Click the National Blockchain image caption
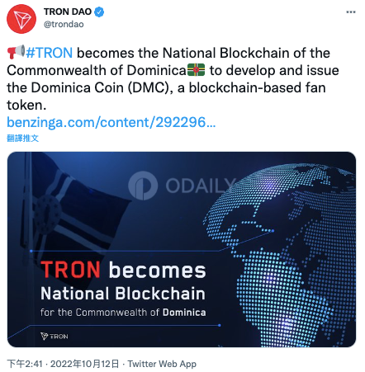 [123, 293]
